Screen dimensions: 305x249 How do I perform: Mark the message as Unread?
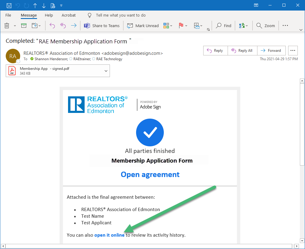pyautogui.click(x=143, y=26)
